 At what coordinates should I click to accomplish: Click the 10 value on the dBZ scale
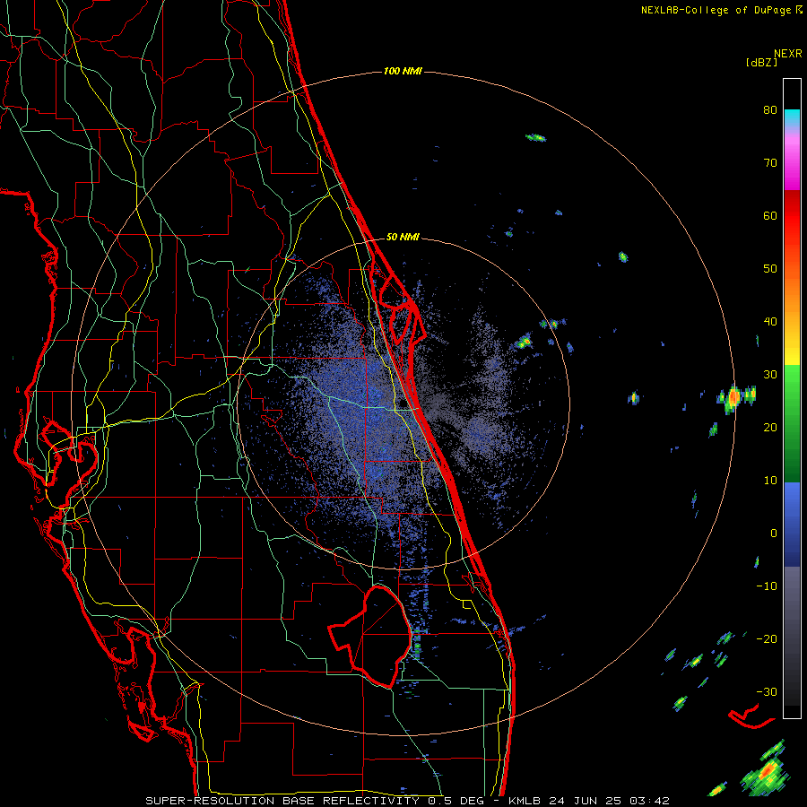click(x=770, y=481)
